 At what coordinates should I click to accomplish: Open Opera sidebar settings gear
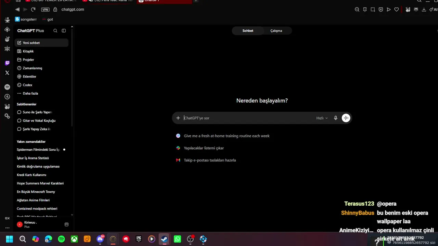click(7, 116)
